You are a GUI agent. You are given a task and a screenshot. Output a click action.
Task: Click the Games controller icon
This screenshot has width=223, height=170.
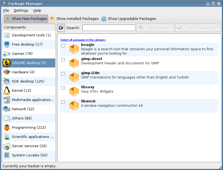click(x=7, y=54)
